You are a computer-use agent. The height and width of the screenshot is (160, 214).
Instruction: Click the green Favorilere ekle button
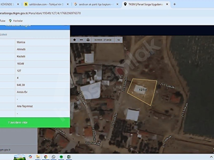[x=35, y=122]
